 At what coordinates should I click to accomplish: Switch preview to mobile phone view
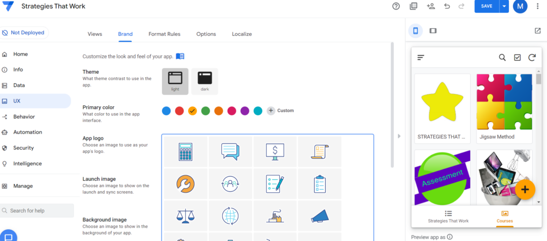pos(416,31)
